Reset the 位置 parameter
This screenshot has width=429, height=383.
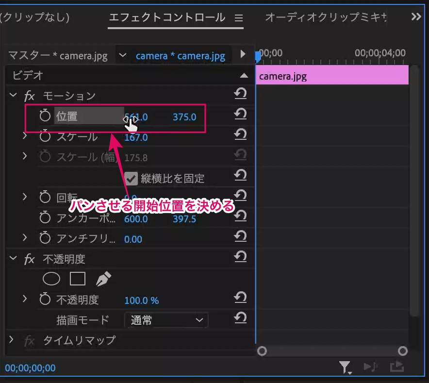(240, 114)
